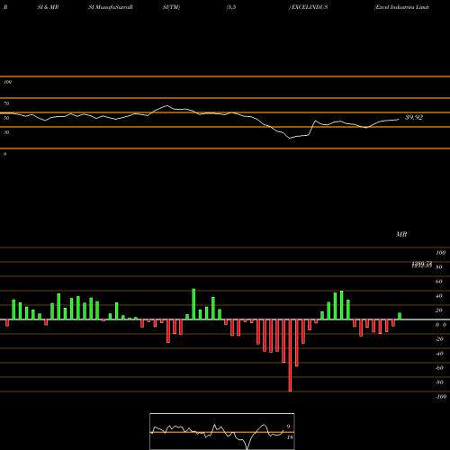Viewport: 450px width, 450px height.
Task: Click the 100 label on the MR axis
Action: [x=441, y=253]
